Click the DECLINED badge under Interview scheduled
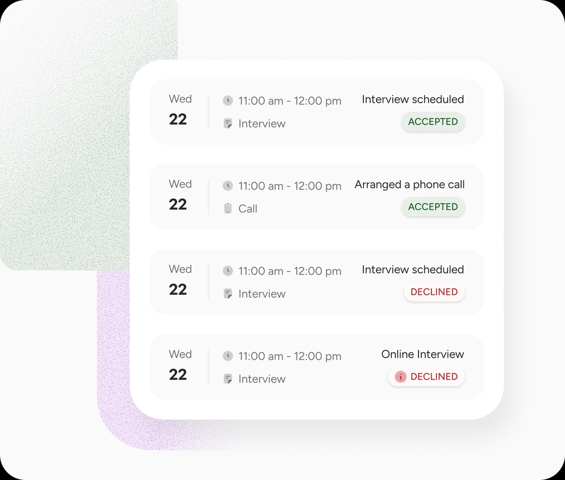This screenshot has width=565, height=480. click(434, 292)
